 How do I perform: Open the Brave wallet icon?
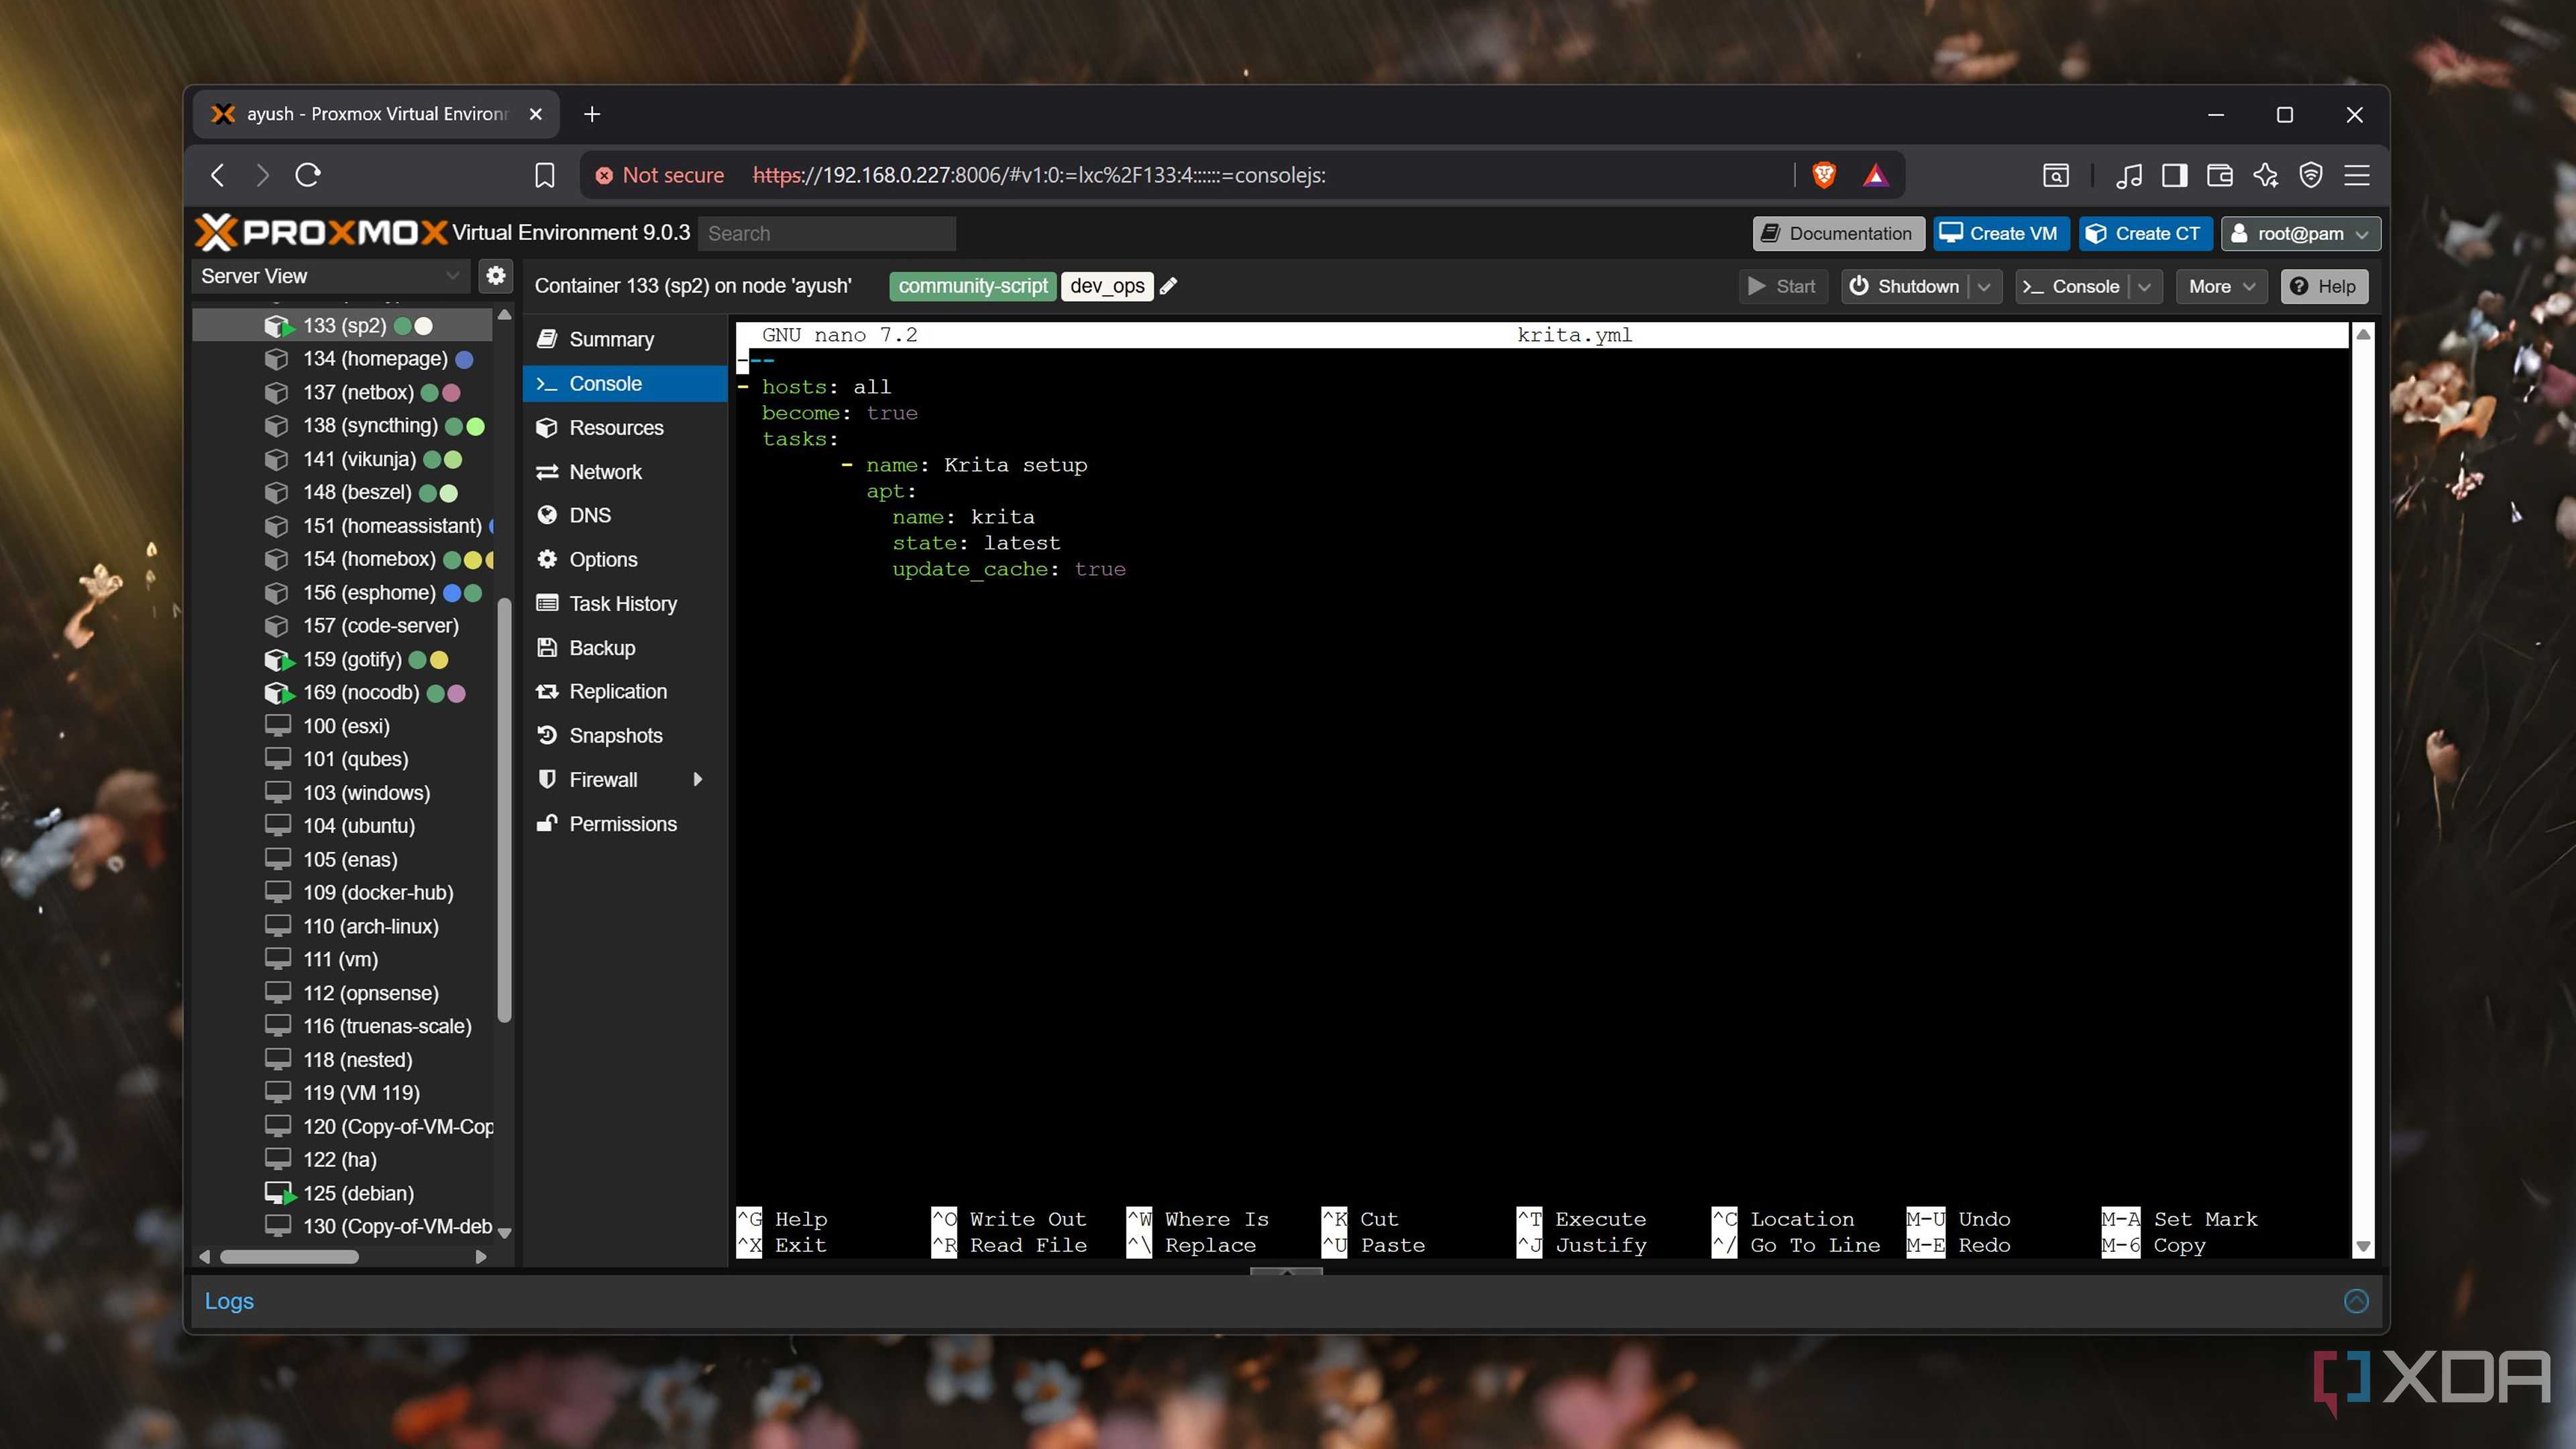coord(2219,175)
